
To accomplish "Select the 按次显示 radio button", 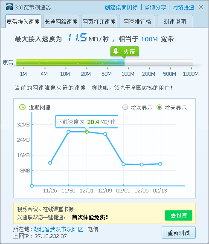I will point(125,107).
